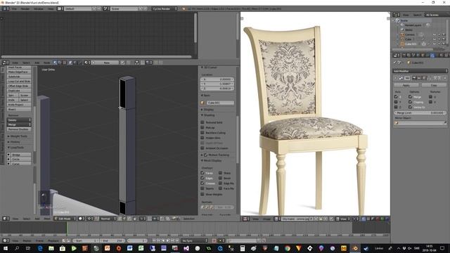Toggle Faces overlay checkbox
The width and height of the screenshot is (450, 253).
point(202,173)
